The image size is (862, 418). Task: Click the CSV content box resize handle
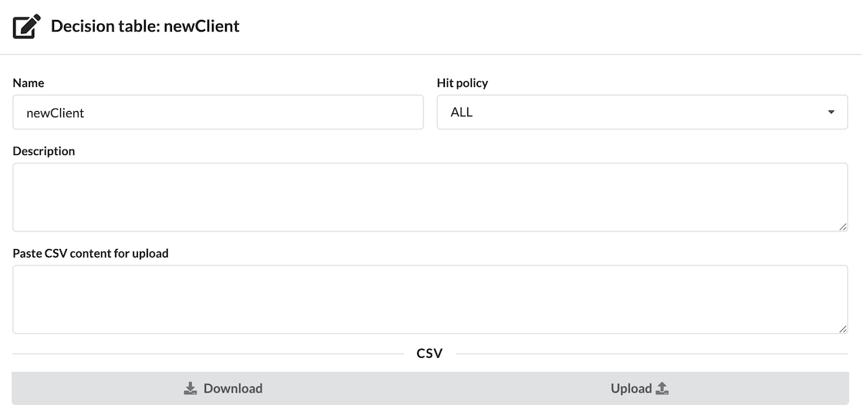[x=843, y=329]
